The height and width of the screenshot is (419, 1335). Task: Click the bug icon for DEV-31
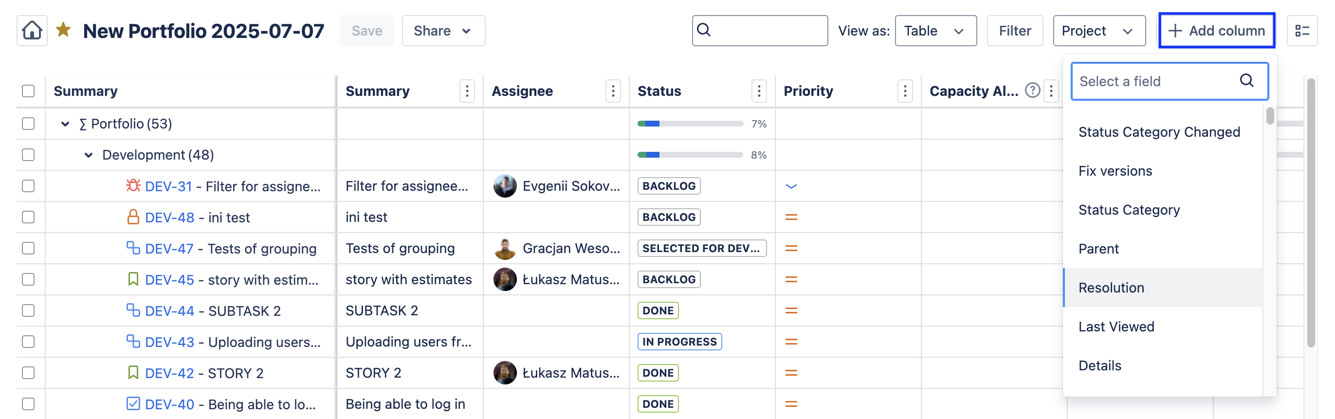(x=133, y=185)
